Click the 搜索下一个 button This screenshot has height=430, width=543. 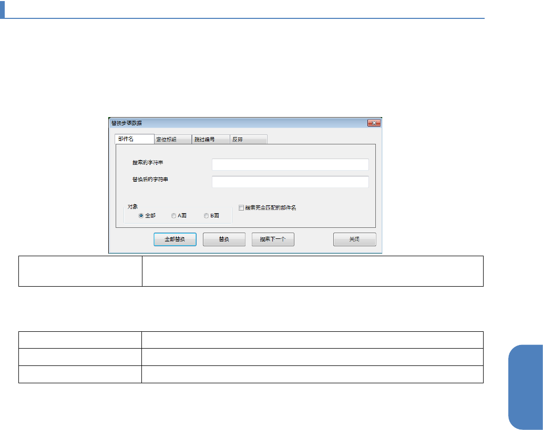273,239
